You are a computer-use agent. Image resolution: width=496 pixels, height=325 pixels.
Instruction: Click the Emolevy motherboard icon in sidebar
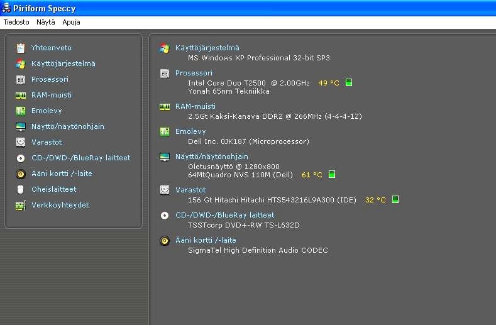(21, 111)
